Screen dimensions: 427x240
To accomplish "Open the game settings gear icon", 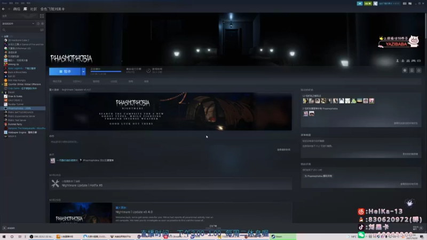I will (405, 70).
